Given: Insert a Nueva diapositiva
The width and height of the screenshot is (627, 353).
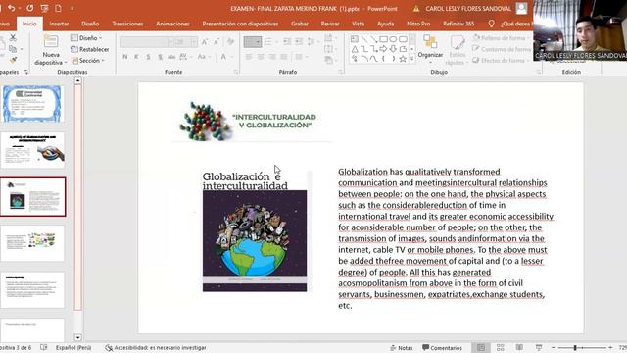Looking at the screenshot, I should pos(51,50).
